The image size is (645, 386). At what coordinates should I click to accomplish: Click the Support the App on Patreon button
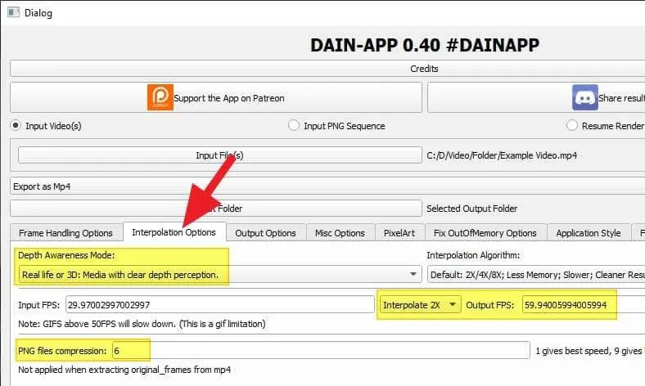coord(216,97)
